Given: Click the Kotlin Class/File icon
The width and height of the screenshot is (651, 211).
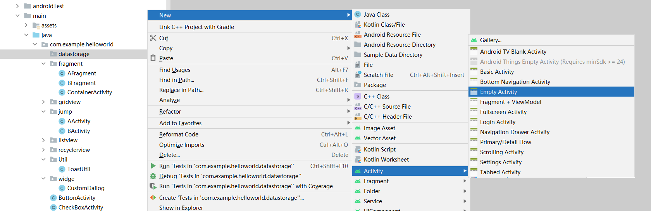Looking at the screenshot, I should pyautogui.click(x=358, y=25).
